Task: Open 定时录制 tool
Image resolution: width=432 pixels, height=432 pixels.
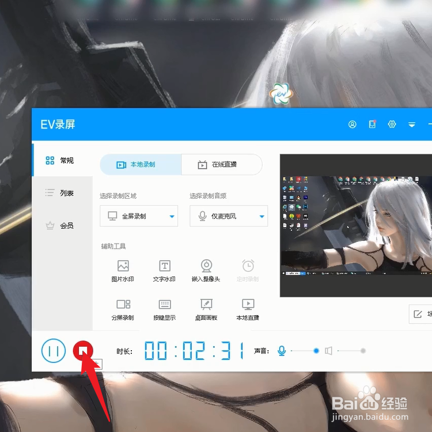Action: coord(248,271)
